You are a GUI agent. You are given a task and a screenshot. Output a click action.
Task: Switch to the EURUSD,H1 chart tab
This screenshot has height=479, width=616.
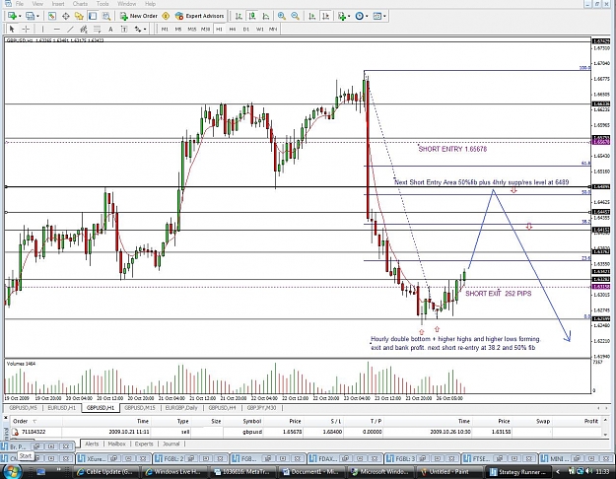62,408
